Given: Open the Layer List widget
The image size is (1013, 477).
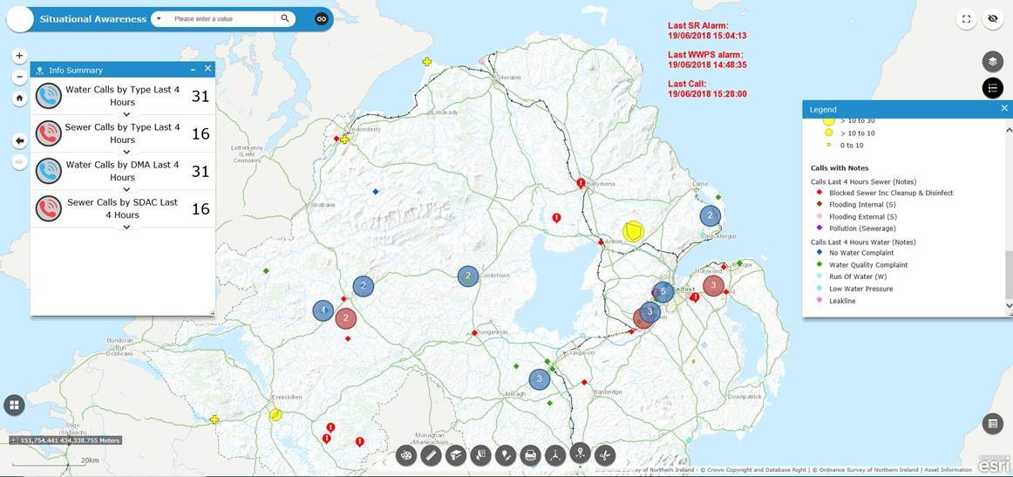Looking at the screenshot, I should point(992,62).
